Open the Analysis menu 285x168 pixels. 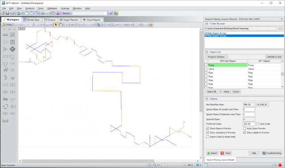click(30, 8)
